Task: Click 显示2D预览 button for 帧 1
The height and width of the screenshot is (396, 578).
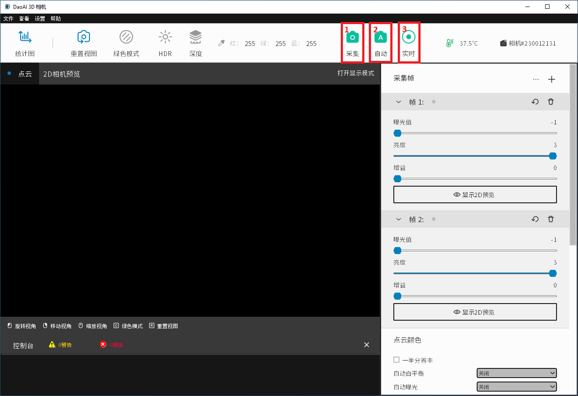Action: pyautogui.click(x=475, y=194)
